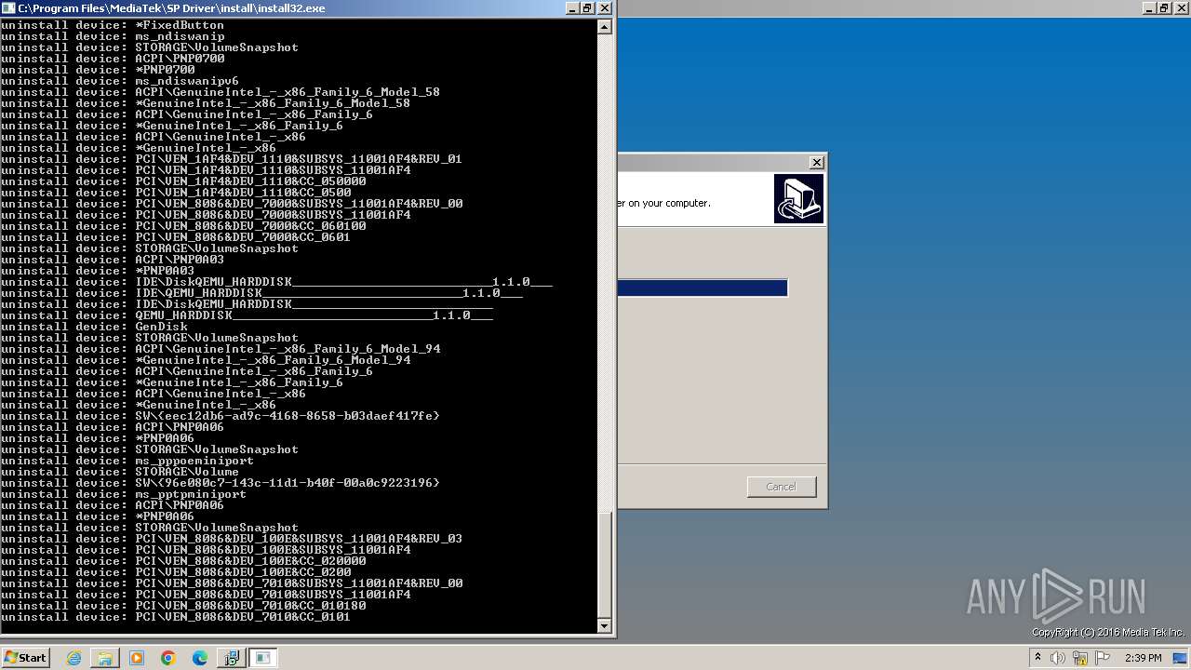1191x670 pixels.
Task: Open the Start menu
Action: click(25, 657)
